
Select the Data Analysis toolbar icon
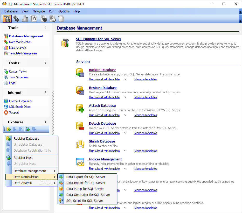(x=25, y=19)
